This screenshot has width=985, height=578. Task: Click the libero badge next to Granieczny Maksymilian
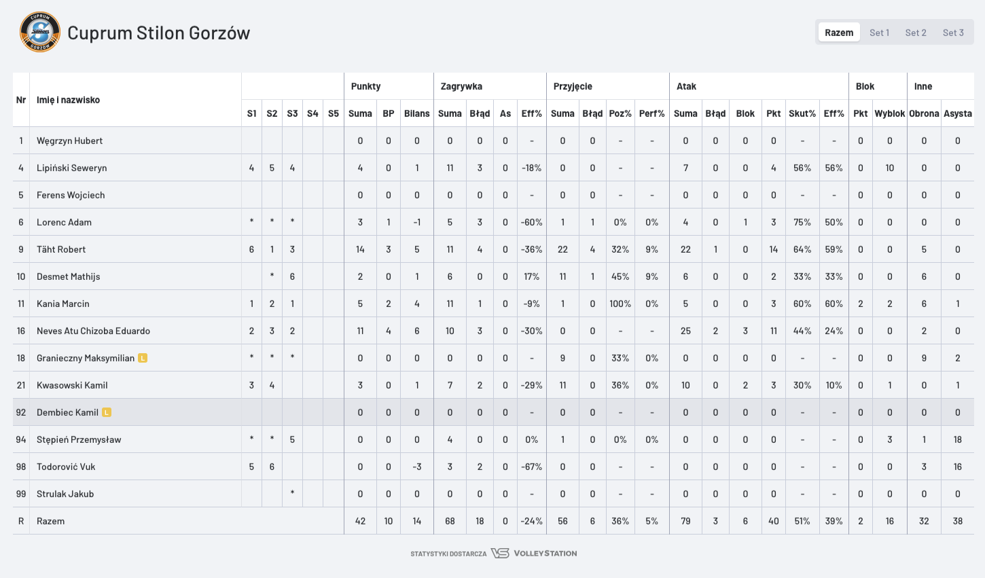(x=143, y=358)
